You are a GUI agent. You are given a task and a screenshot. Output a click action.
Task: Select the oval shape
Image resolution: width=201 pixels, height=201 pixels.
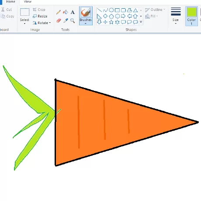tap(111, 10)
